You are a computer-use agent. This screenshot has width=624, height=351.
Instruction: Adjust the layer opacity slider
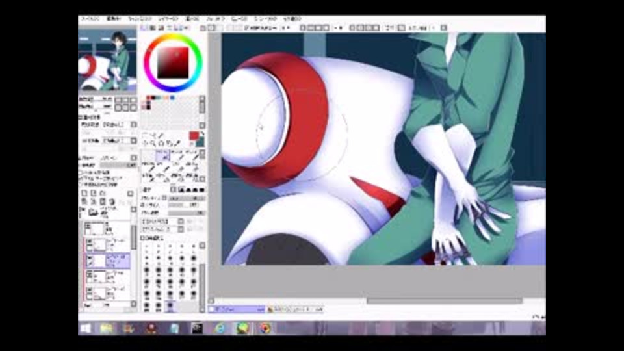(x=118, y=165)
